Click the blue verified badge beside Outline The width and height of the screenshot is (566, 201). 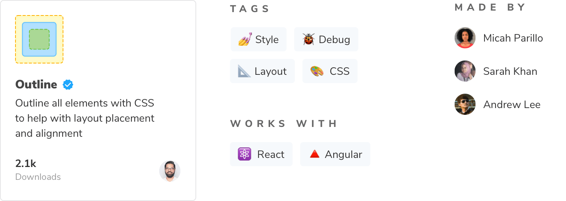click(68, 85)
